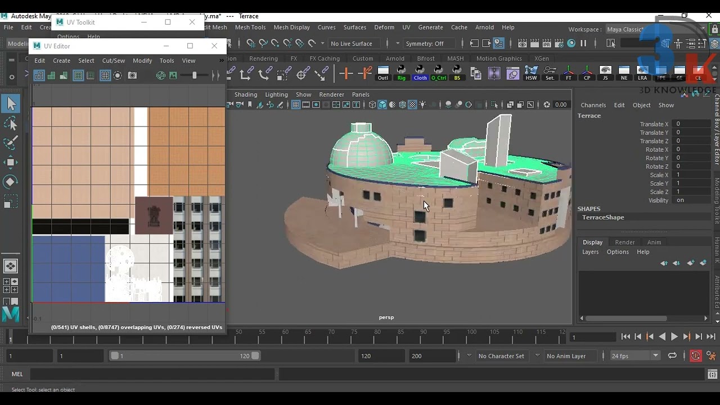Run the Rig python shelf script

(x=401, y=73)
